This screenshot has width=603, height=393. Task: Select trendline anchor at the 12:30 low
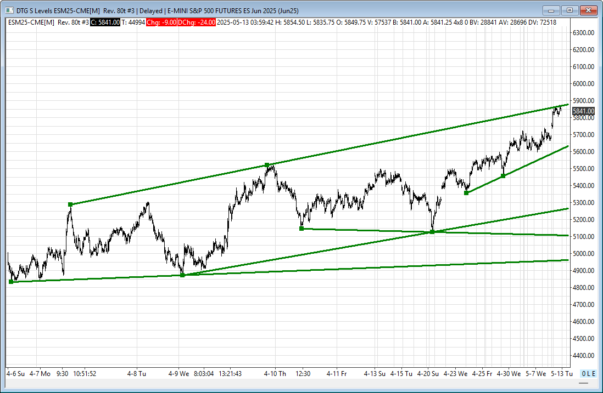pyautogui.click(x=302, y=229)
